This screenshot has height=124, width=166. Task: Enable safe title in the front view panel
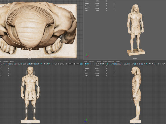point(24,64)
